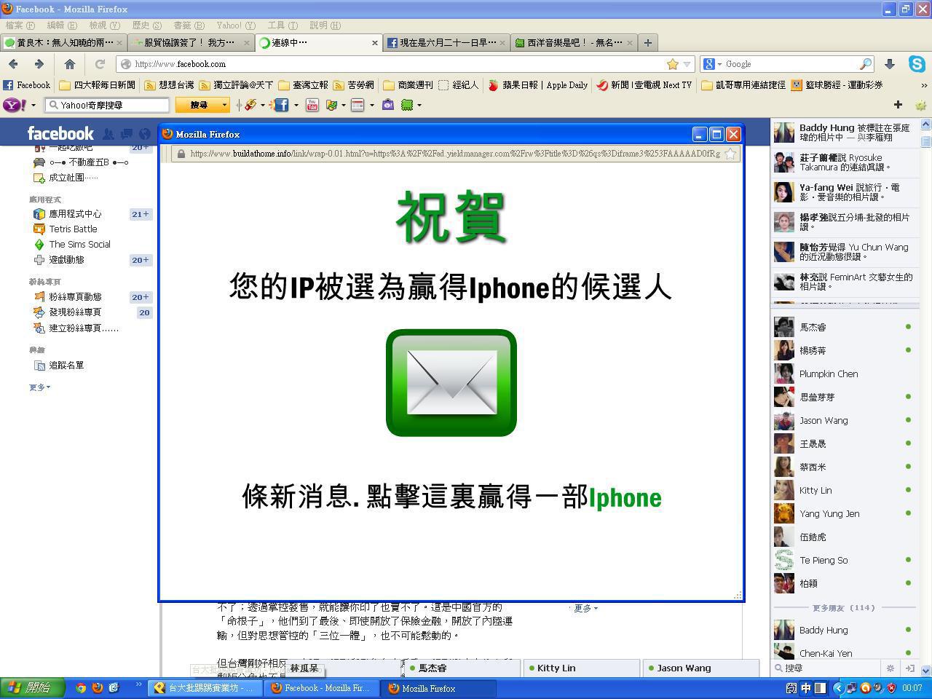Open dropdown beside the green Yahoo toolbar icon
932x699 pixels.
pyautogui.click(x=419, y=106)
